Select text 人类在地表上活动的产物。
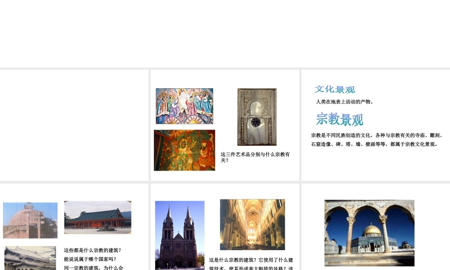This screenshot has height=270, width=450. 344,102
